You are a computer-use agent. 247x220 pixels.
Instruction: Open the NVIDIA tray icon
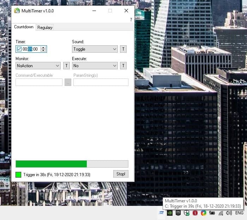click(x=170, y=213)
